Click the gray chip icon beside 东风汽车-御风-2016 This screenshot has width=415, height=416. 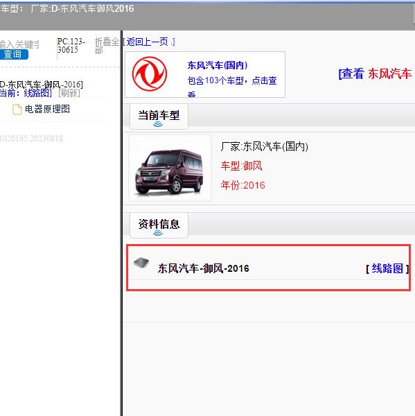click(x=141, y=263)
